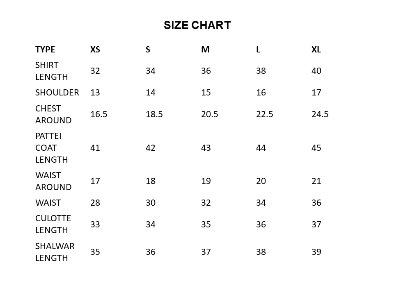Image resolution: width=394 pixels, height=295 pixels.
Task: Click the SIZE CHART title
Action: pyautogui.click(x=197, y=25)
